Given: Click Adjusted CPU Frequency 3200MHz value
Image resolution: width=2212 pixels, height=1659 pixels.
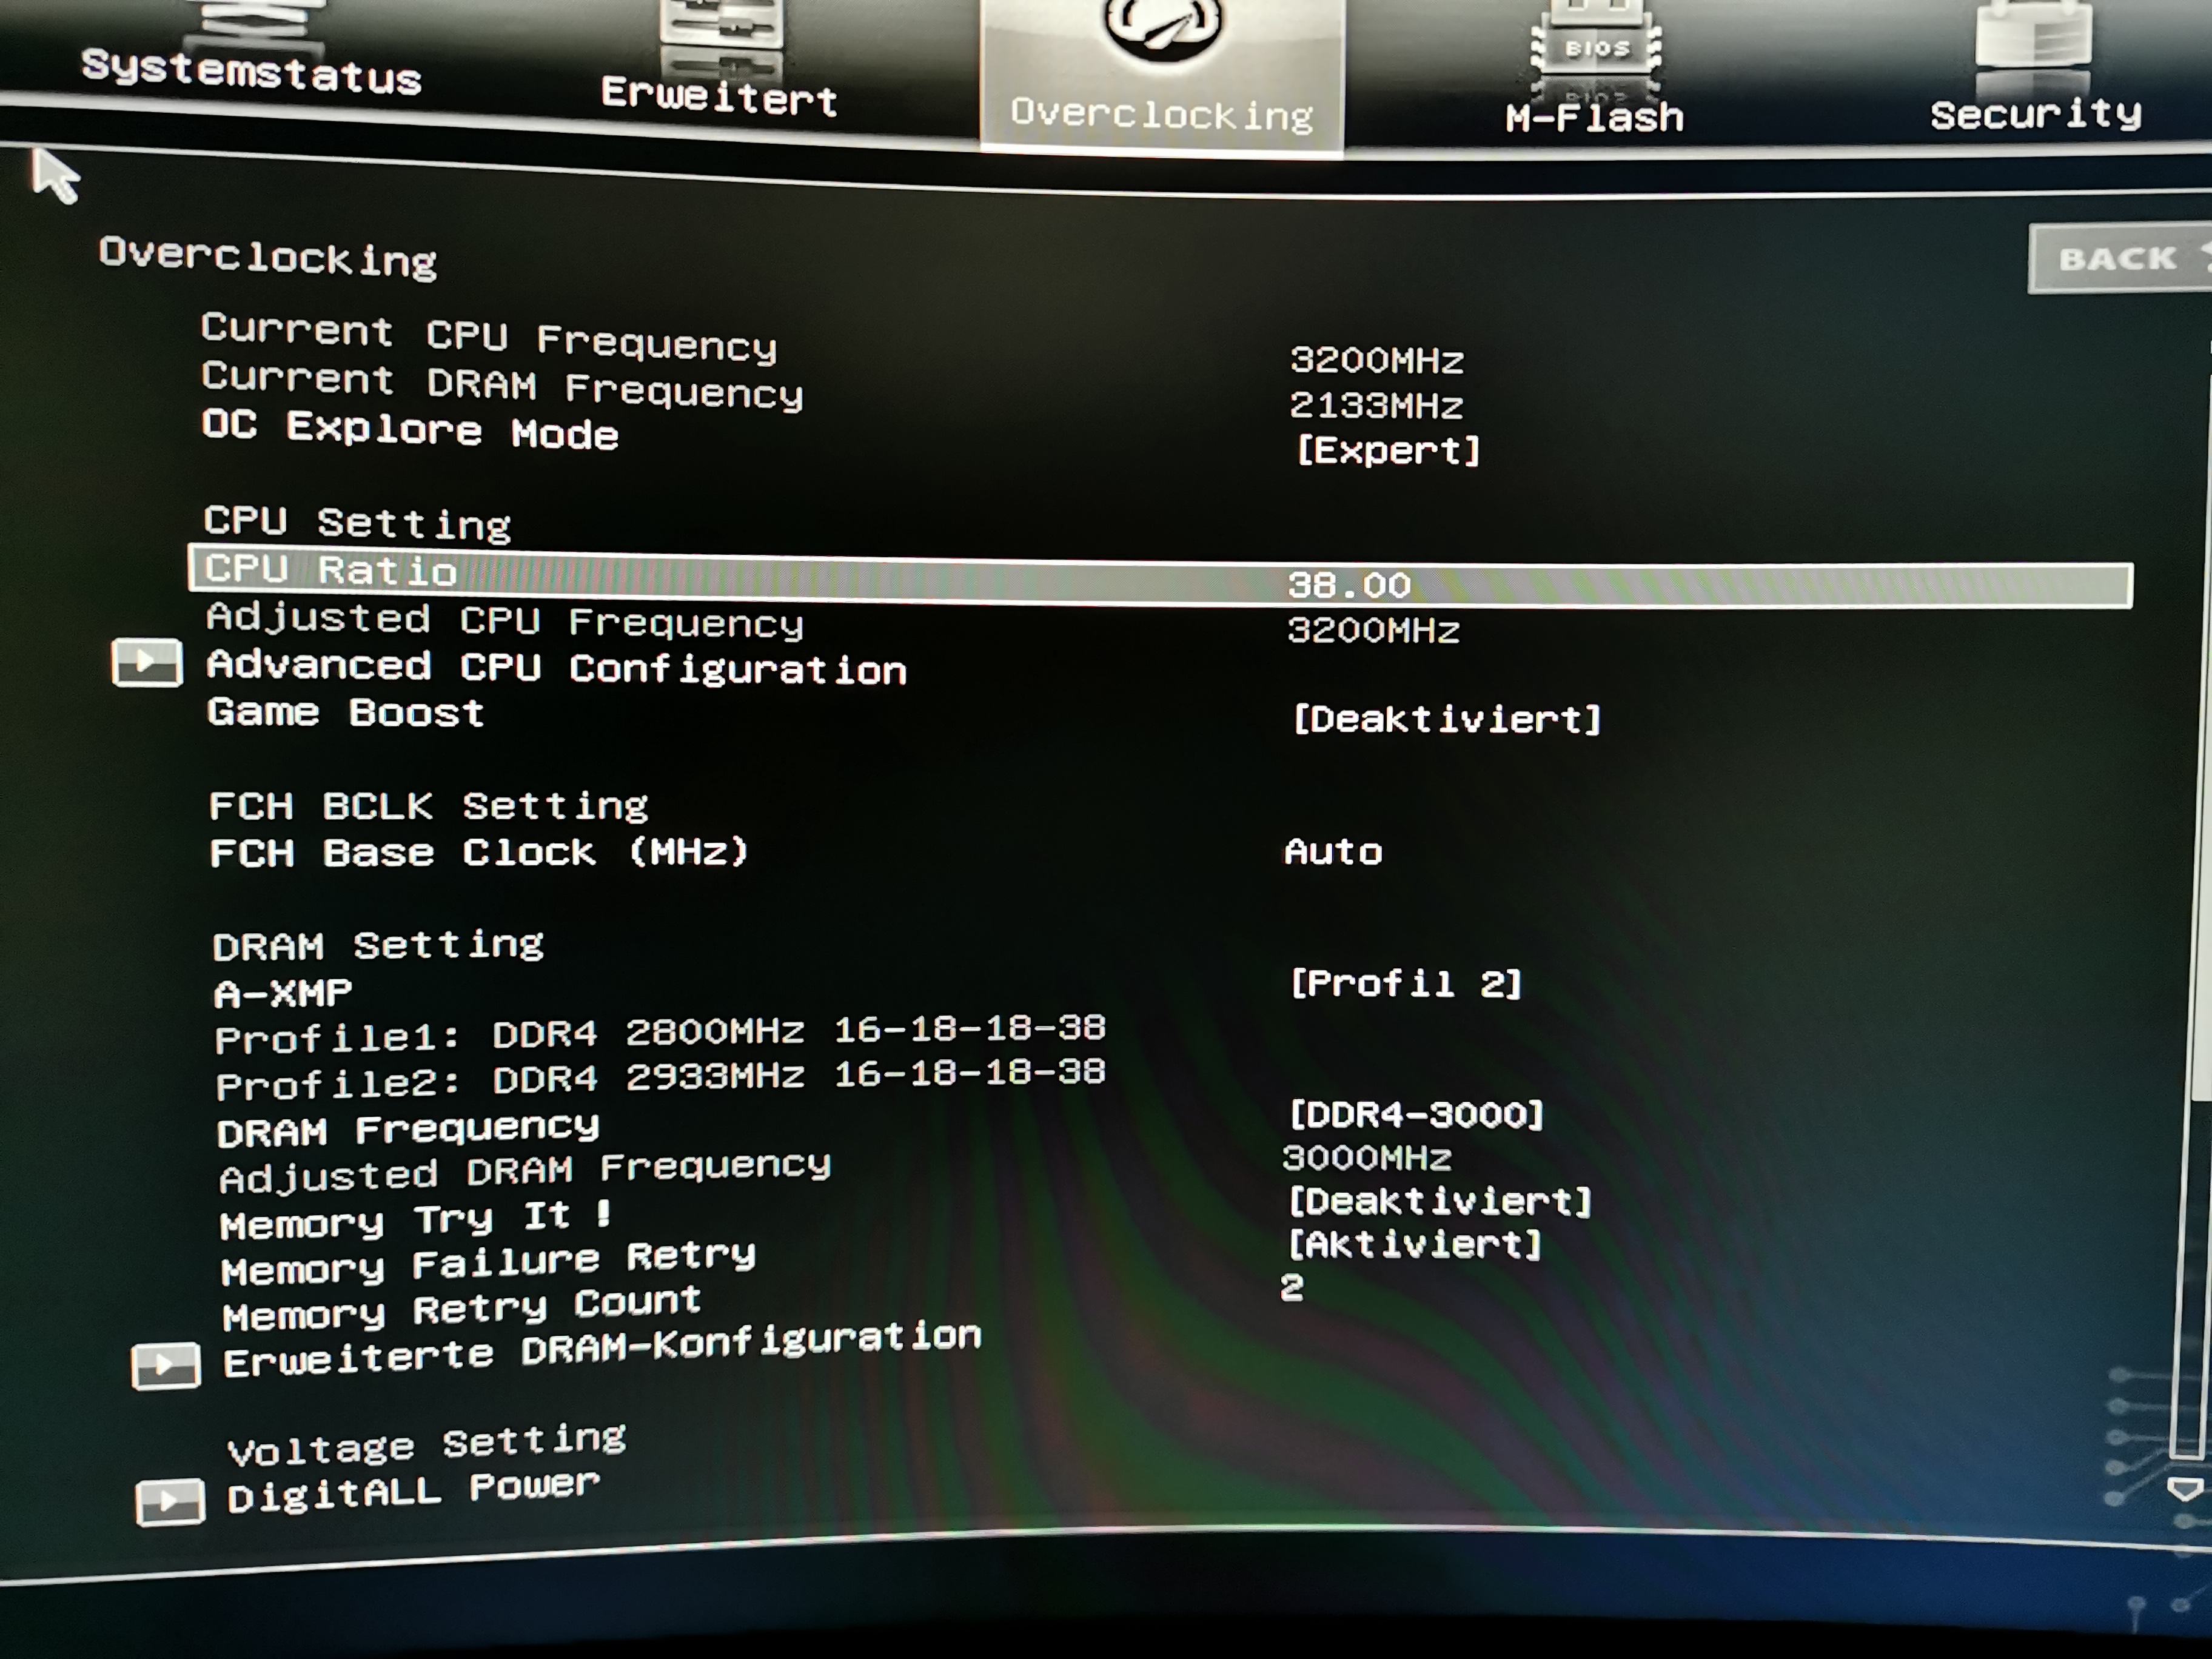Looking at the screenshot, I should (1373, 630).
